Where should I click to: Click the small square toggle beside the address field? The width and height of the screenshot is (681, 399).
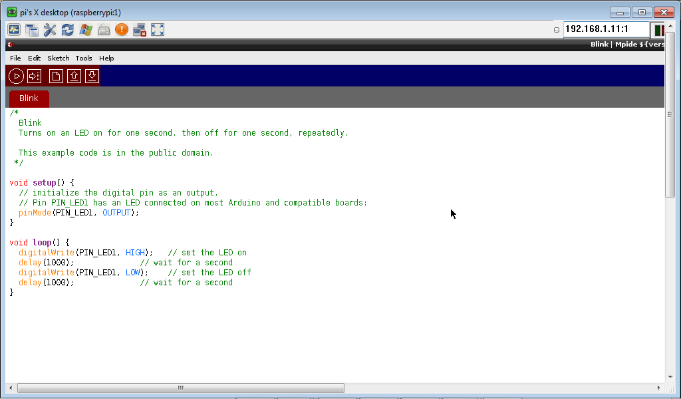click(x=557, y=30)
